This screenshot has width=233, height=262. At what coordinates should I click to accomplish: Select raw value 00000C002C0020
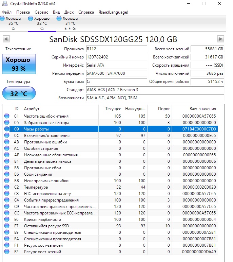(199, 187)
